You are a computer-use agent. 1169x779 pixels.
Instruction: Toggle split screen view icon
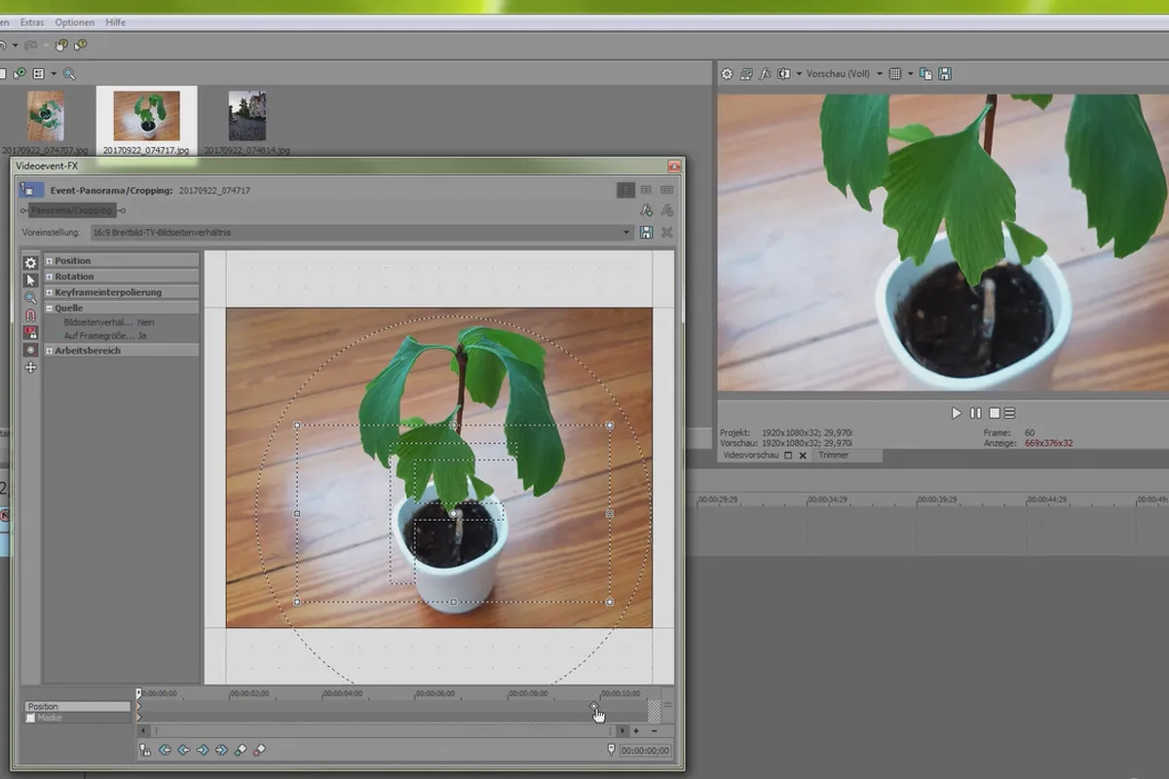click(784, 74)
